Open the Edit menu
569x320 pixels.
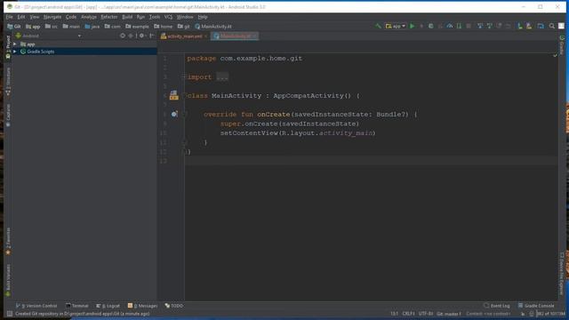coord(21,17)
